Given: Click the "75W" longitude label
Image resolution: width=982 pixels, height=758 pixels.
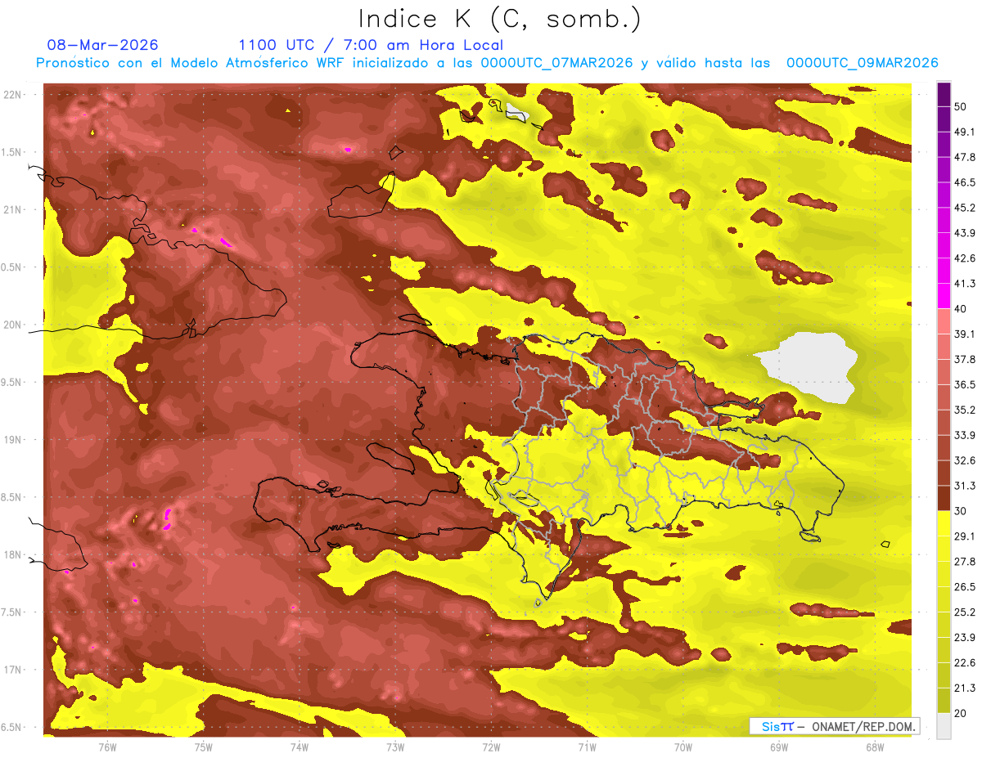Looking at the screenshot, I should coord(204,747).
